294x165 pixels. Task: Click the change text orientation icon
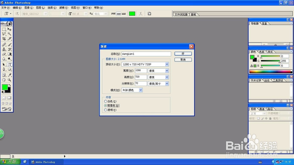[x=17, y=14]
